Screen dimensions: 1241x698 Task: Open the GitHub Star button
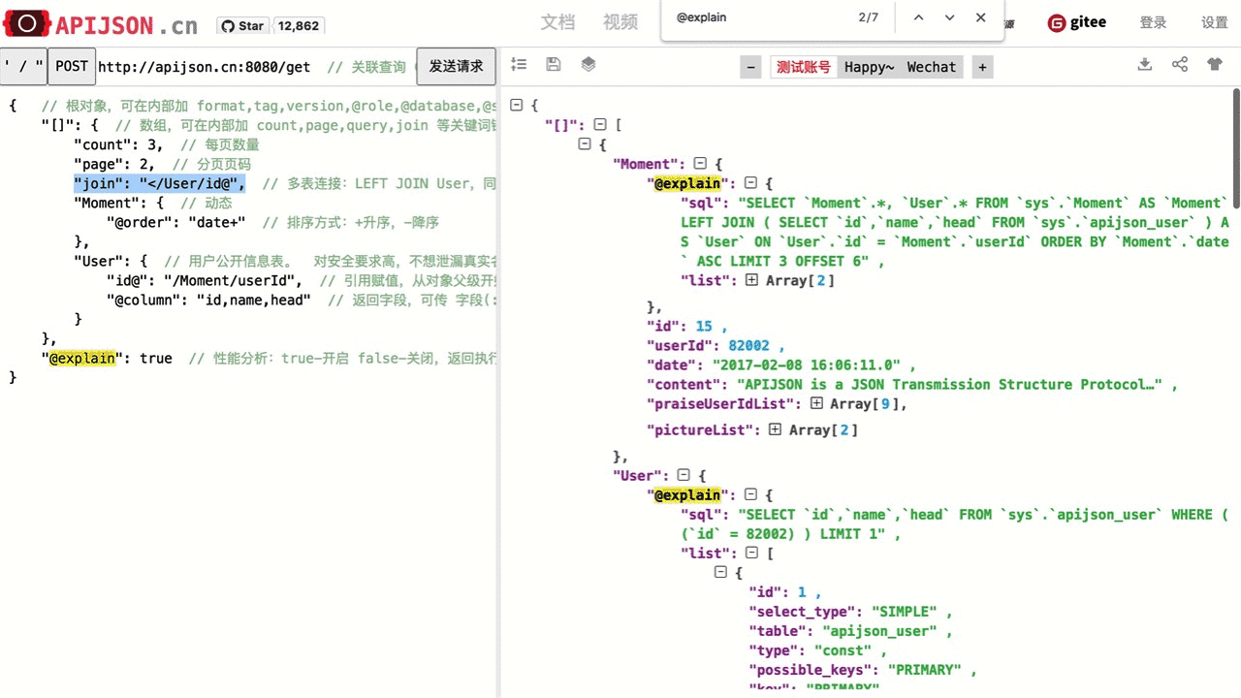pyautogui.click(x=241, y=26)
